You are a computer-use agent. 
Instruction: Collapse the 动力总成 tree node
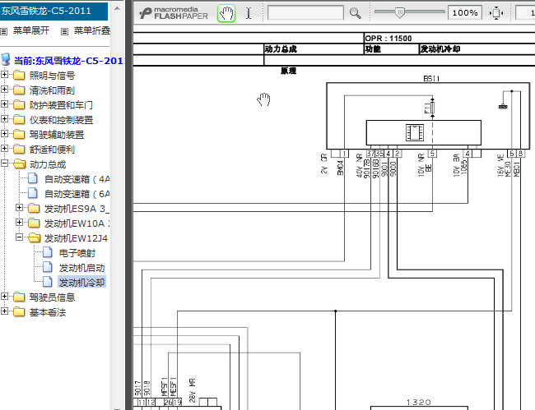click(4, 164)
